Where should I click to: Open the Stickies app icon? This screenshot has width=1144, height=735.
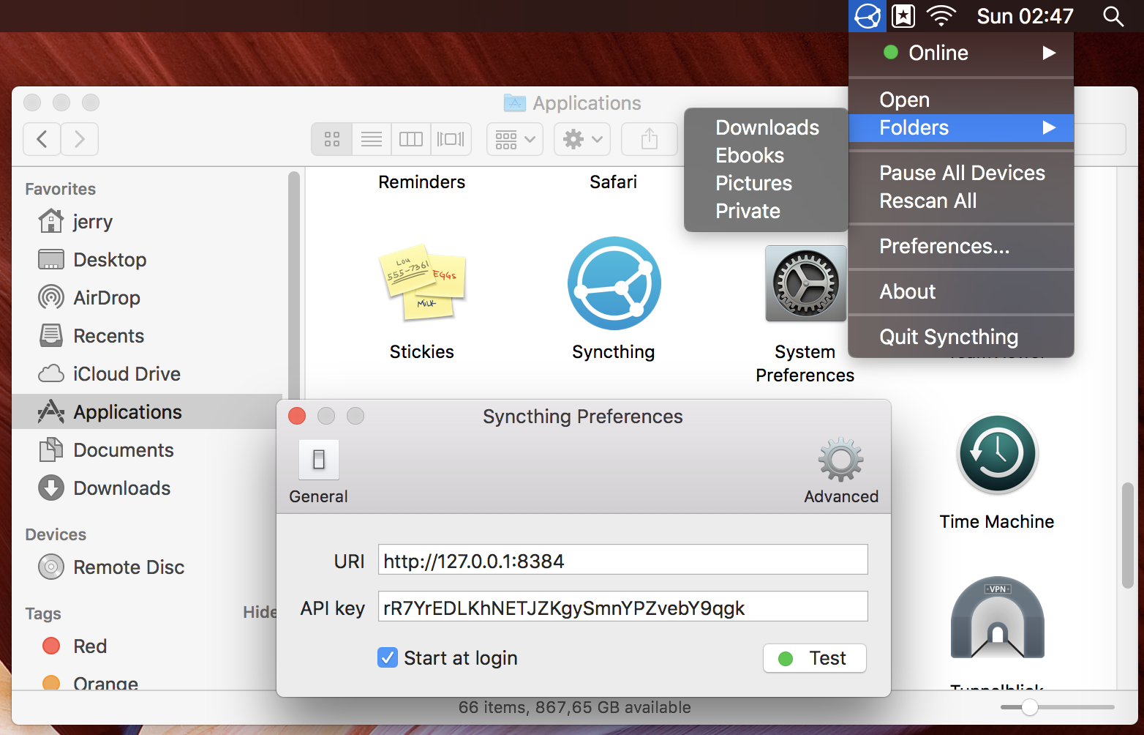tap(422, 283)
